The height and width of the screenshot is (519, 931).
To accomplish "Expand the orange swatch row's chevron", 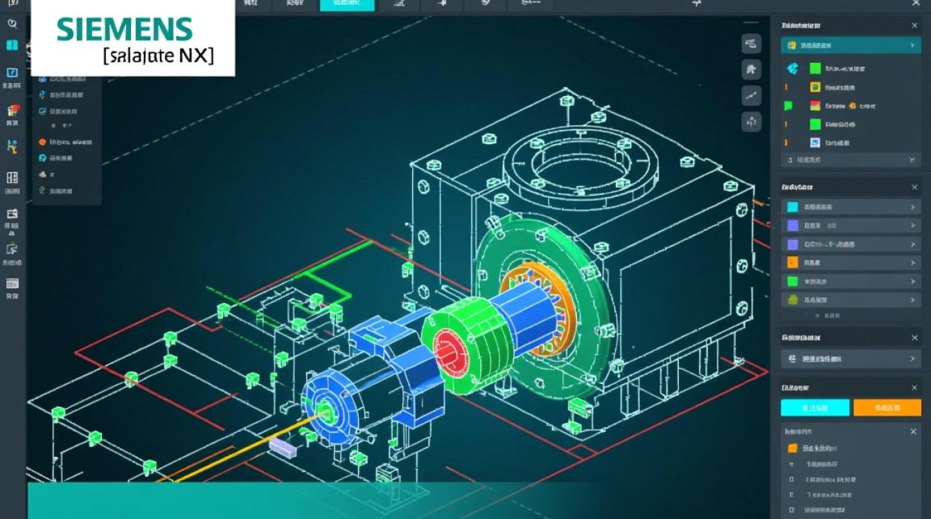I will point(913,263).
